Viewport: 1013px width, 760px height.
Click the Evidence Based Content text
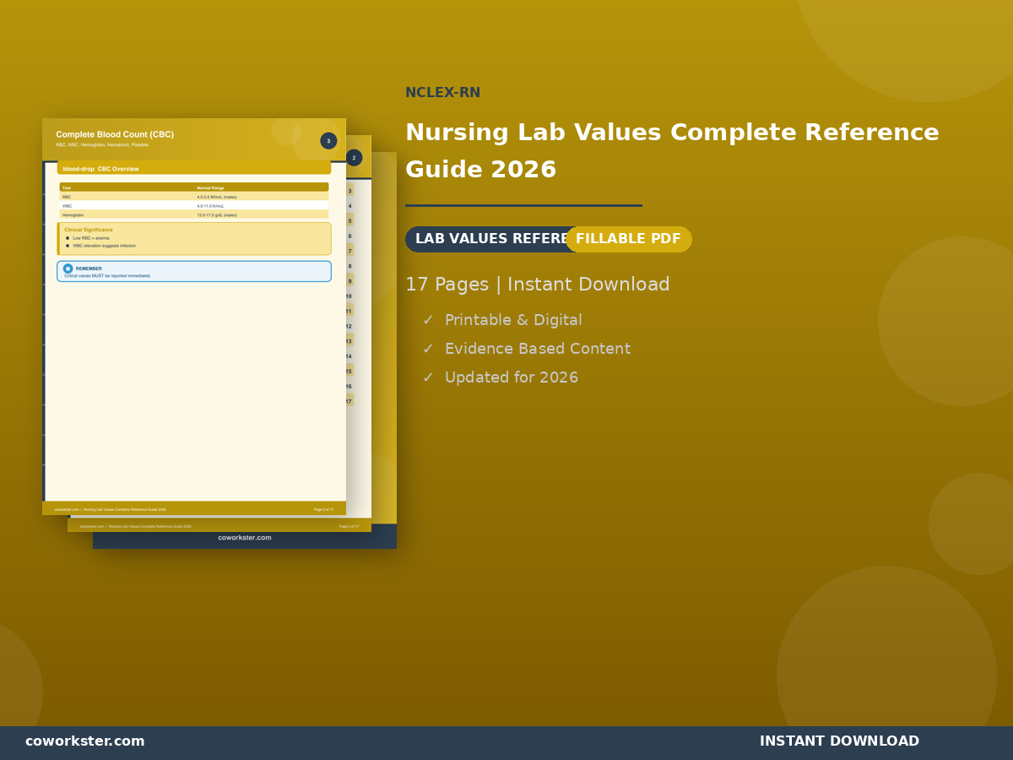pos(538,350)
